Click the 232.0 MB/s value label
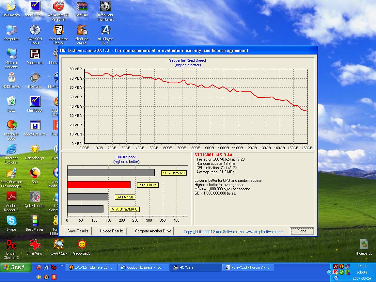 [x=148, y=185]
